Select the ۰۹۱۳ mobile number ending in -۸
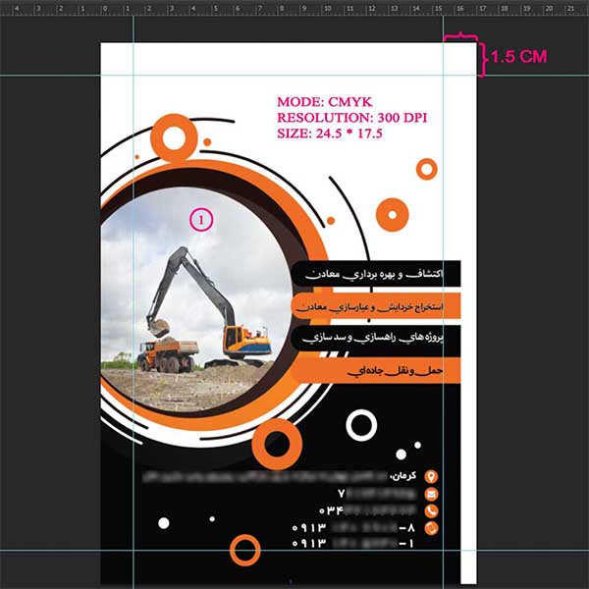Viewport: 589px width, 589px height. (353, 528)
